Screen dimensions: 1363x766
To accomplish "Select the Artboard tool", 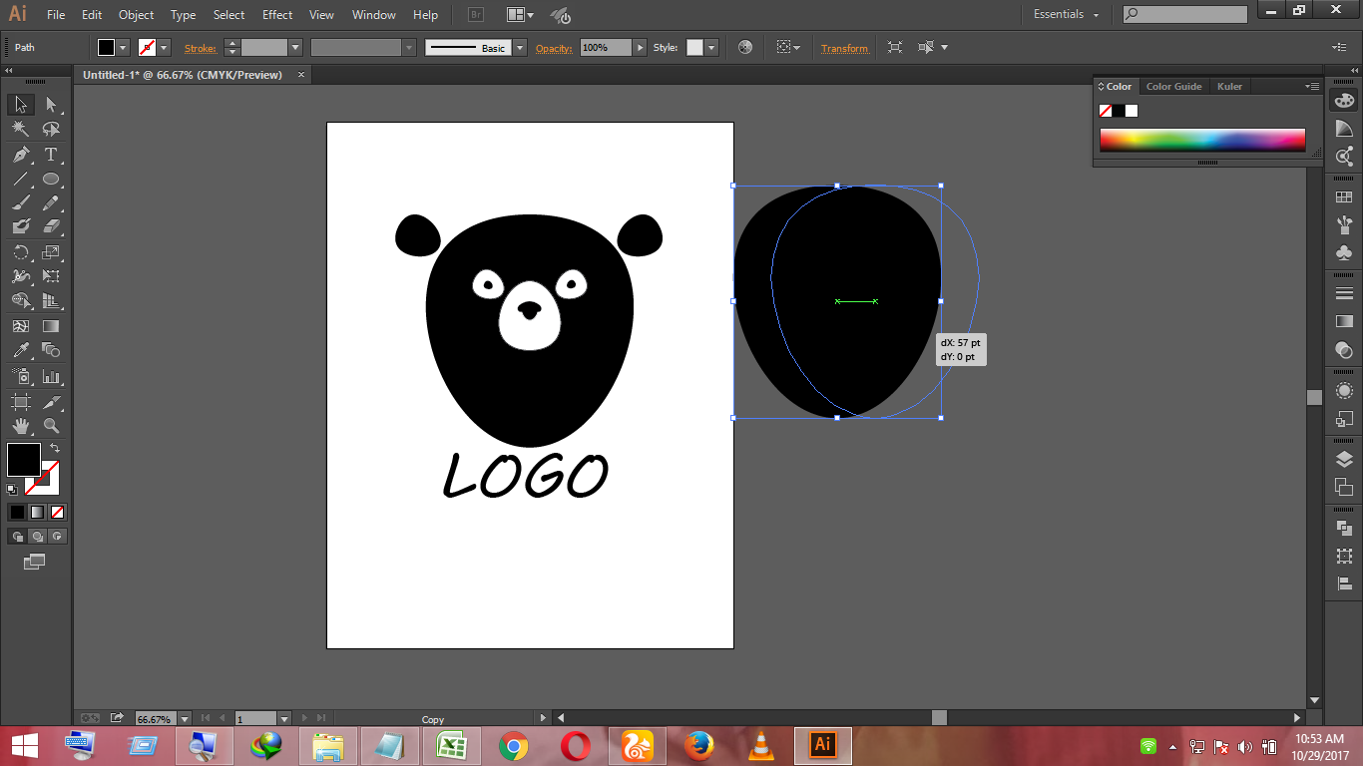I will coord(21,402).
